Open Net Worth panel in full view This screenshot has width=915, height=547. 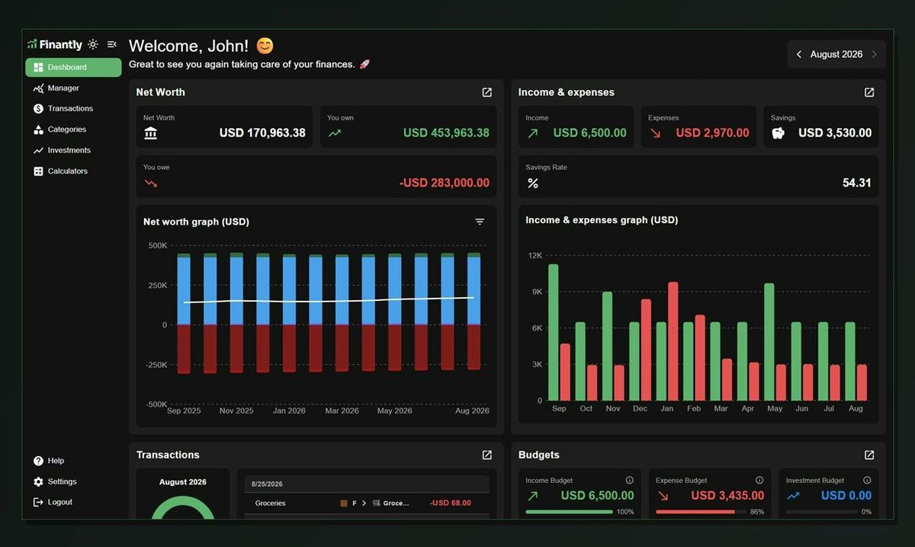[x=486, y=92]
